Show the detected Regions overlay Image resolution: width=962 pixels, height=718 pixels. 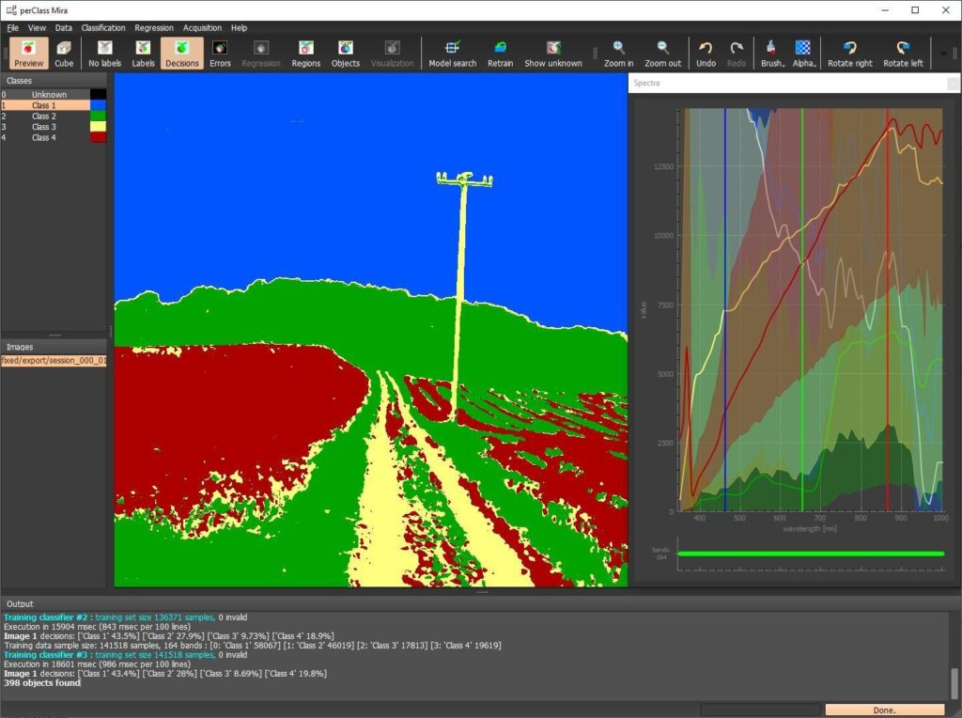click(305, 53)
